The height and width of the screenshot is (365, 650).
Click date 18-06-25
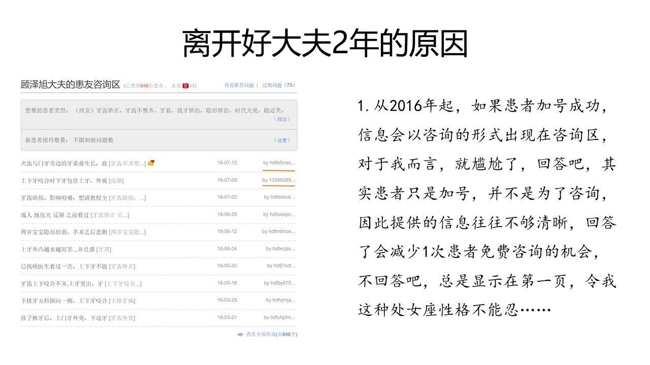226,214
